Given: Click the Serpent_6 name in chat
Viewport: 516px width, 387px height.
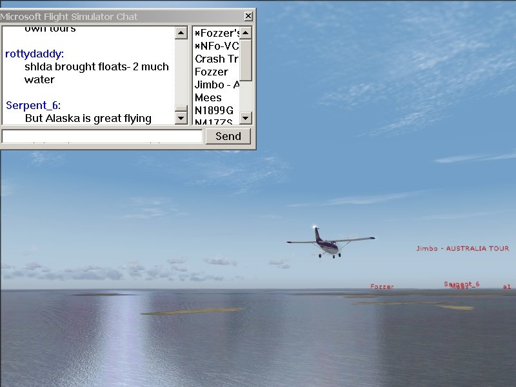Looking at the screenshot, I should [34, 105].
